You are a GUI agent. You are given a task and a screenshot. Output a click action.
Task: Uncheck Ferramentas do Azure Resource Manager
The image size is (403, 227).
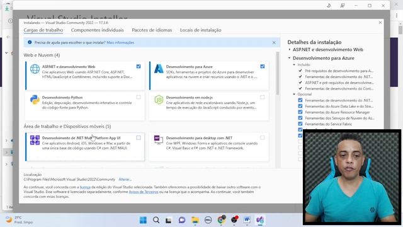tap(300, 112)
